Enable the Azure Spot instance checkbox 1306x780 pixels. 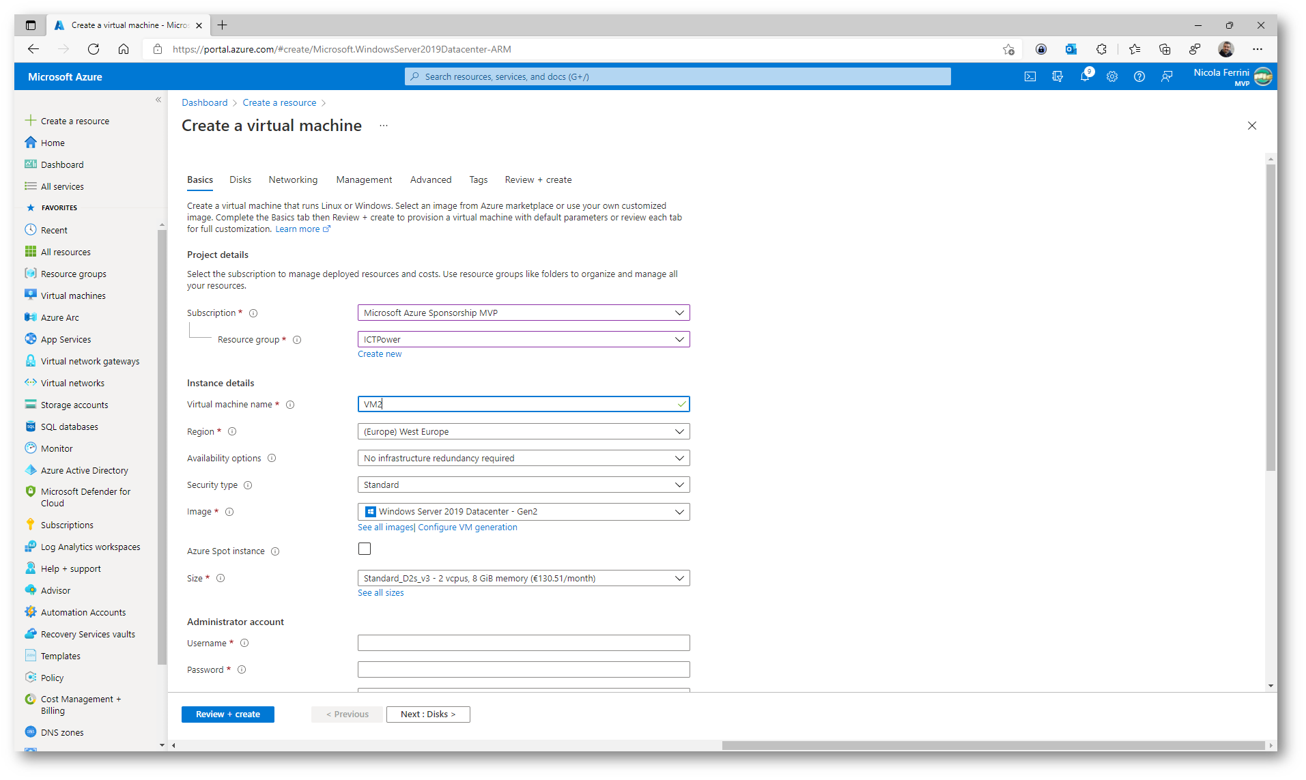[x=365, y=549]
